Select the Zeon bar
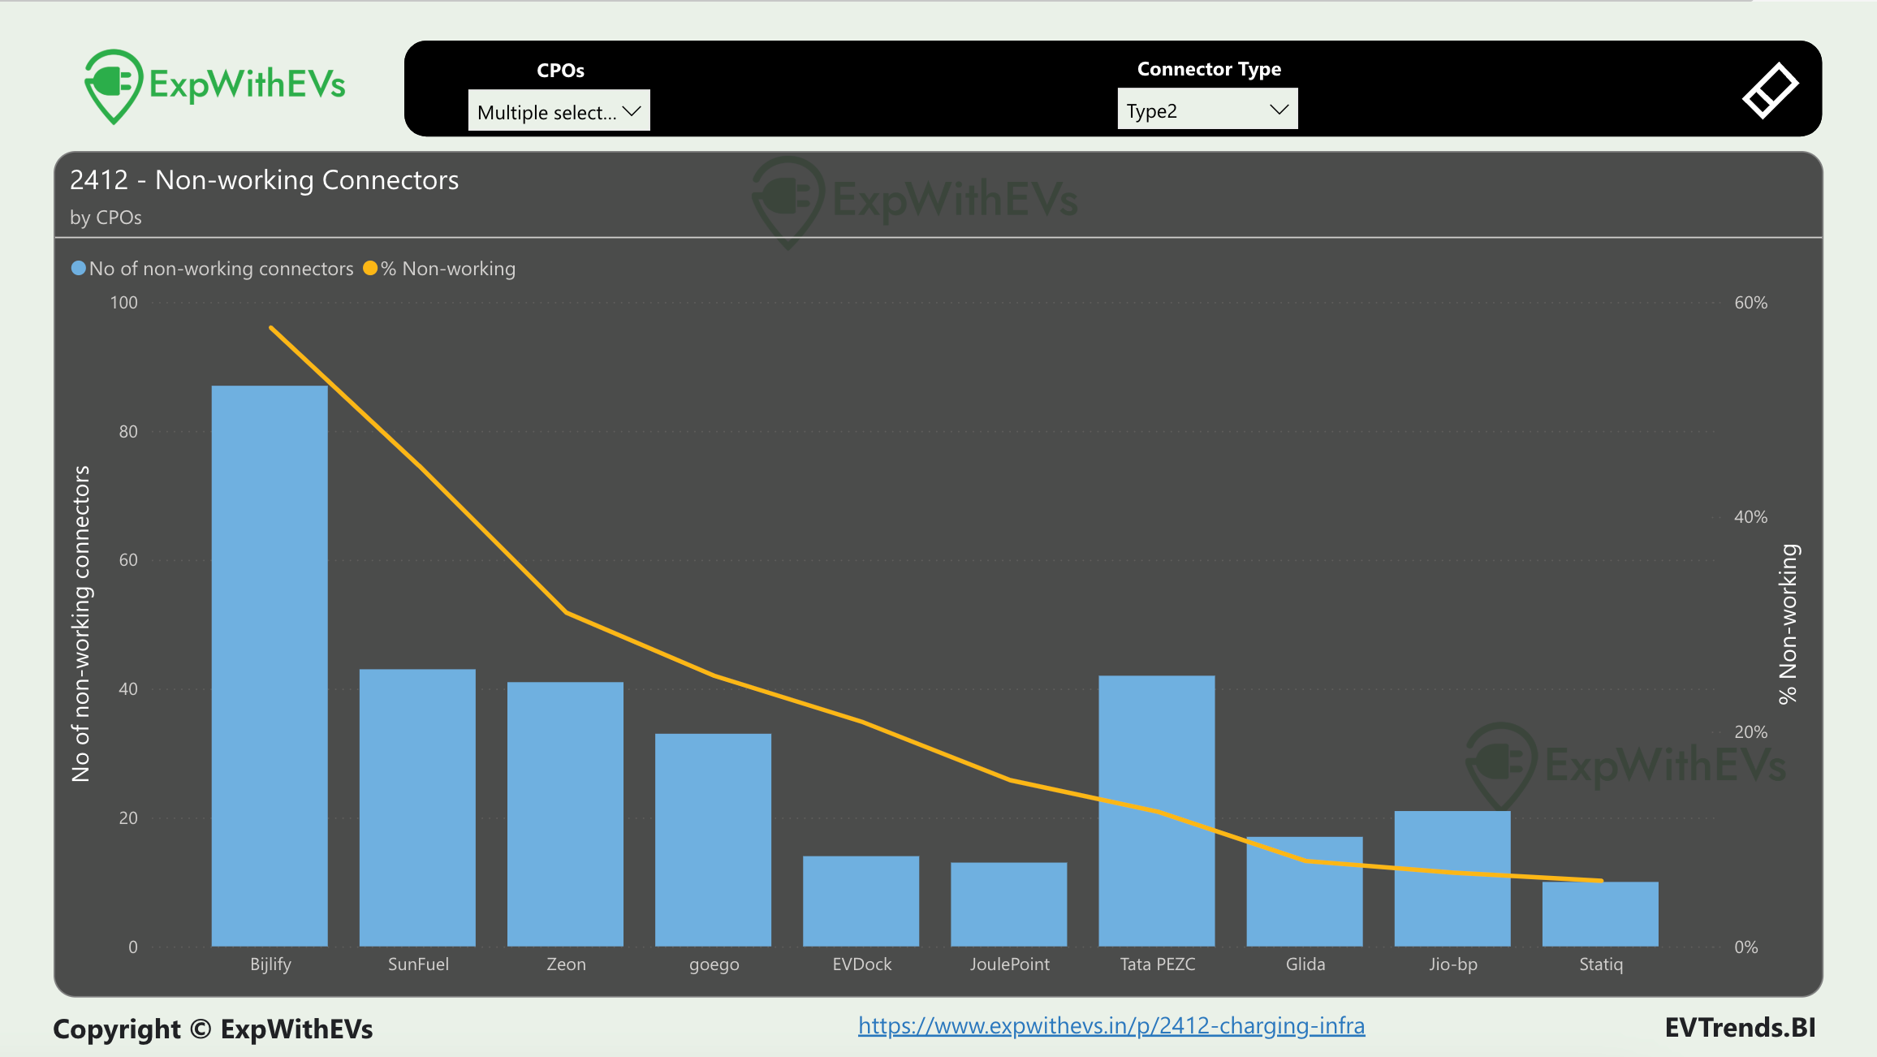 point(565,814)
